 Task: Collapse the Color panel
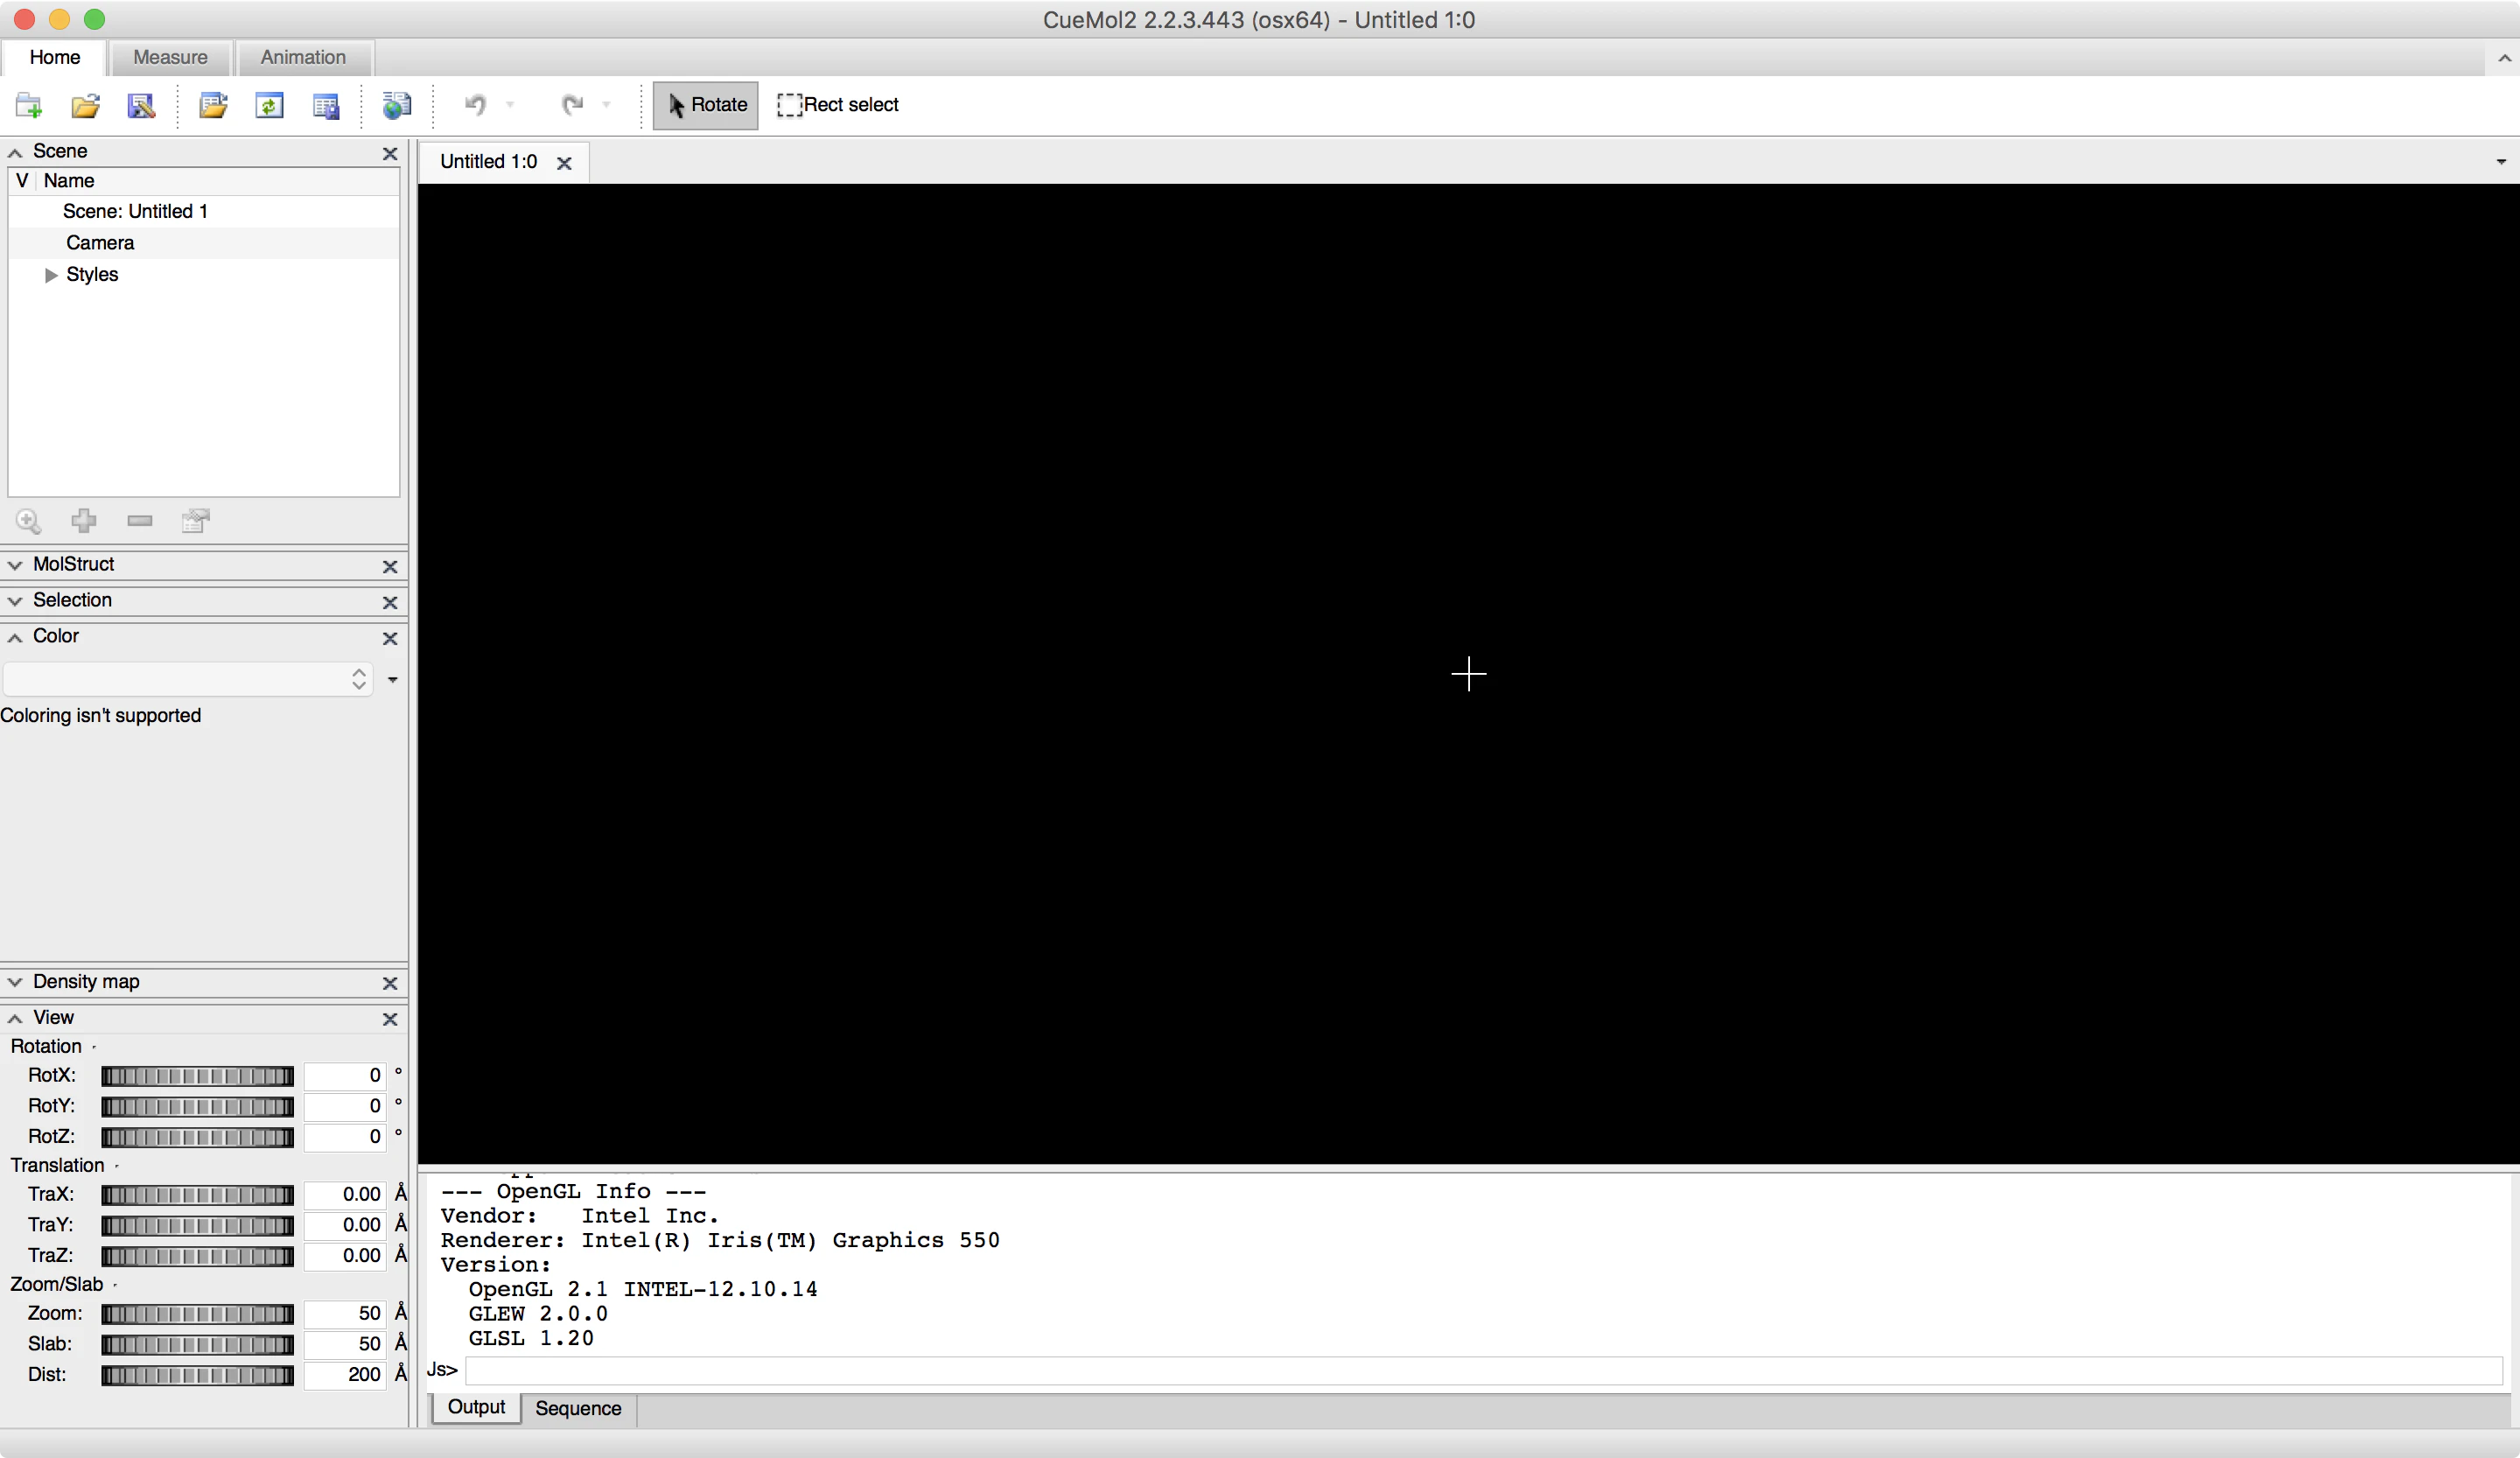pyautogui.click(x=15, y=637)
